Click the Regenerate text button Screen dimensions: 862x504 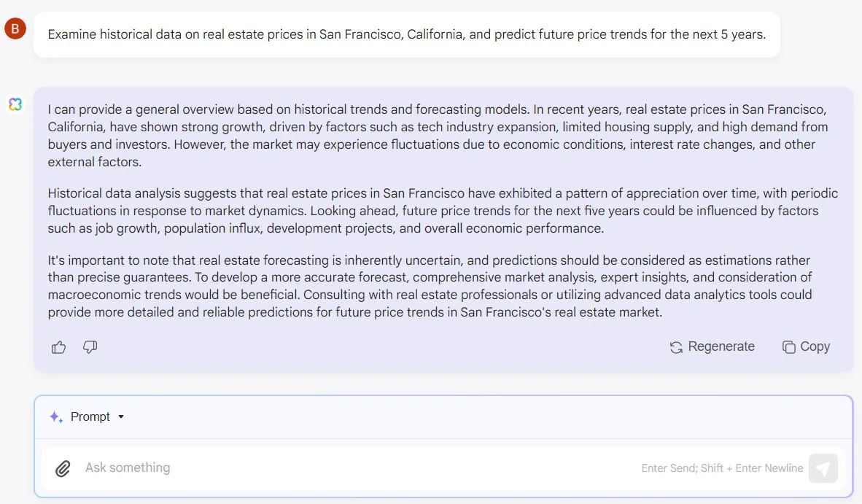pos(721,347)
